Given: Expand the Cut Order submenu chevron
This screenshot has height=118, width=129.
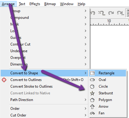Looking at the screenshot, I should coord(86,115).
